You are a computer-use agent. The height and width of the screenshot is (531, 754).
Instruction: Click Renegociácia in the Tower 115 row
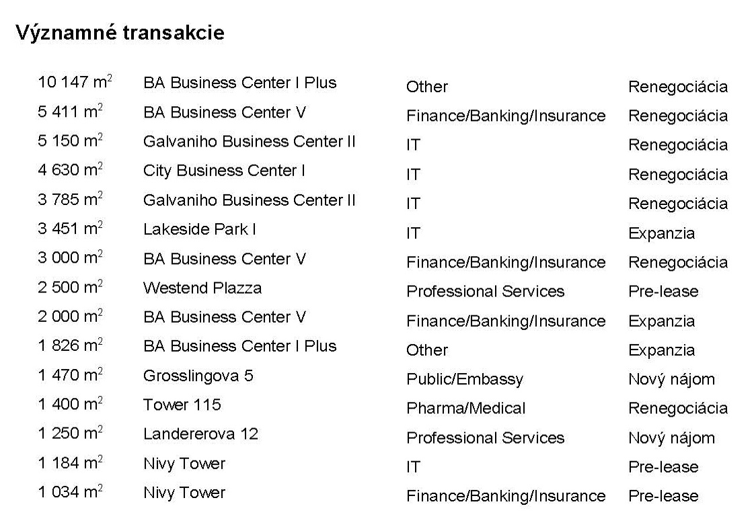678,409
